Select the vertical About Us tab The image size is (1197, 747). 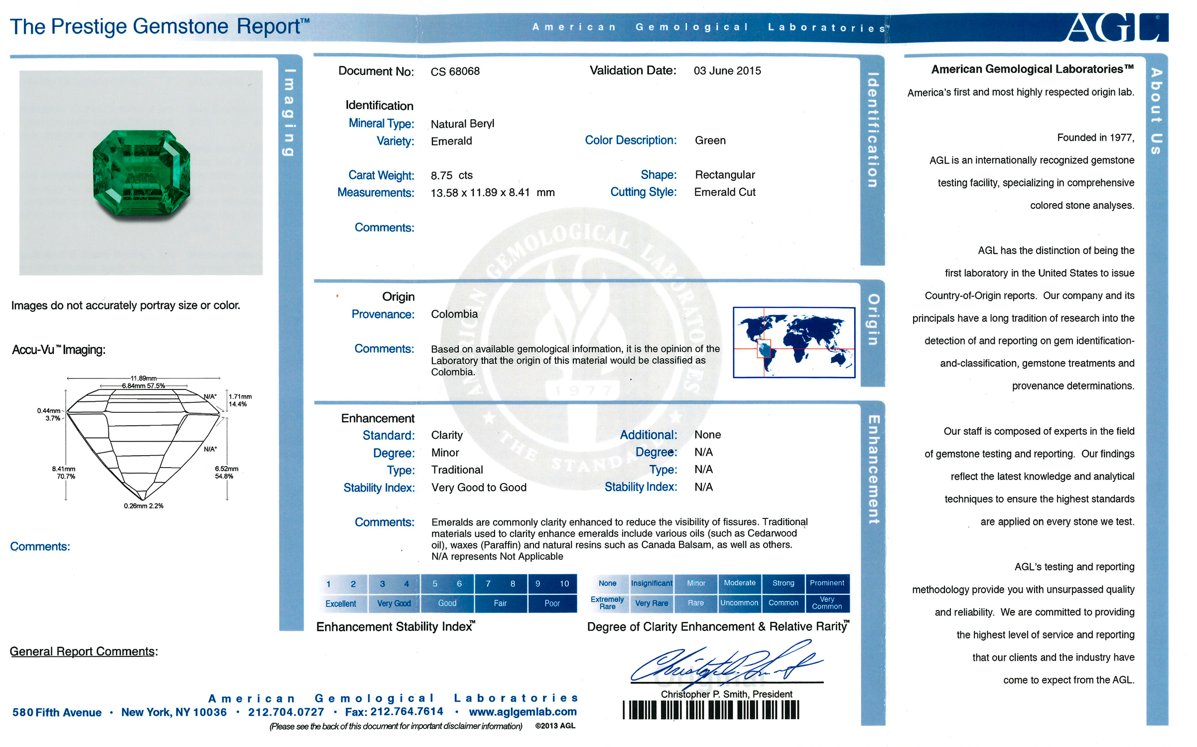[x=1156, y=112]
